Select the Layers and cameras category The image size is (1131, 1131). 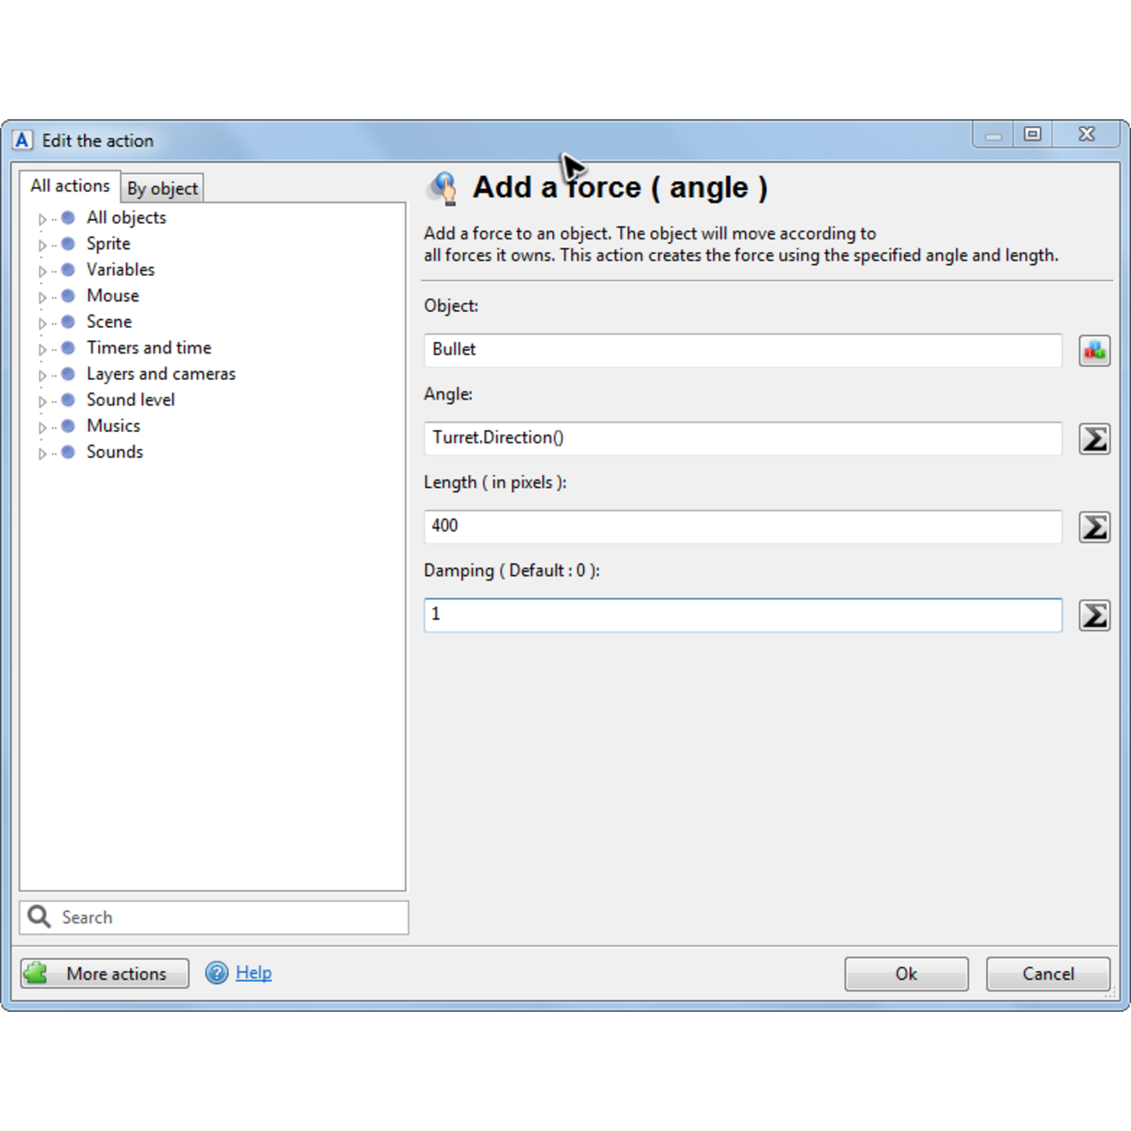(x=161, y=374)
